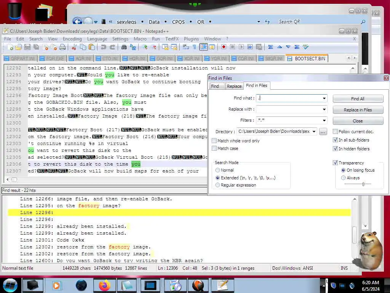Open the Encoding menu
Screen dimensions: 390x293
pos(72,39)
